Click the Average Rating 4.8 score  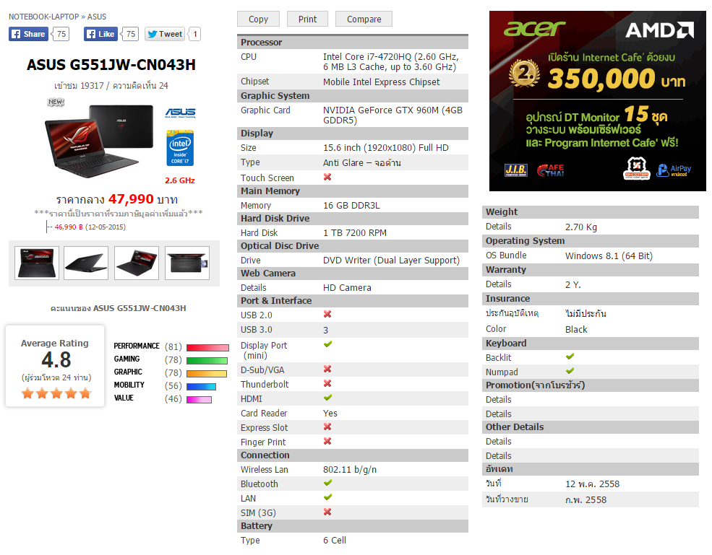tap(56, 359)
